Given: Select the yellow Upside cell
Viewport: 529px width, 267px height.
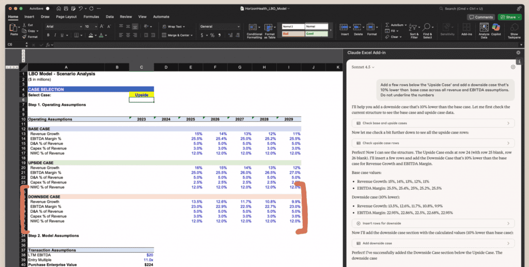Looking at the screenshot, I should 141,95.
